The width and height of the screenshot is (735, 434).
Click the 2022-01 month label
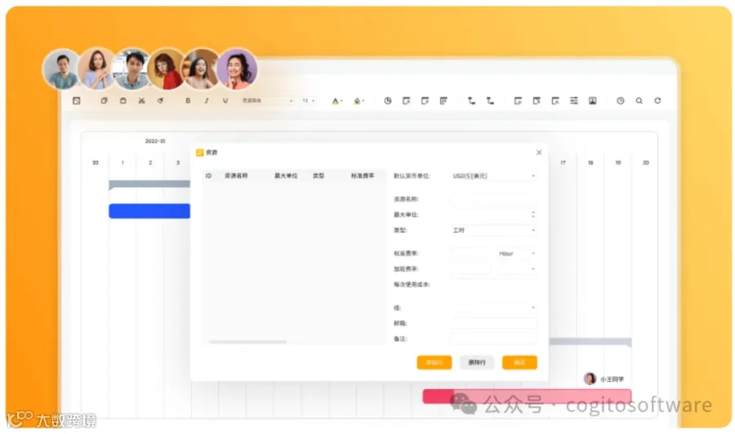tap(155, 141)
